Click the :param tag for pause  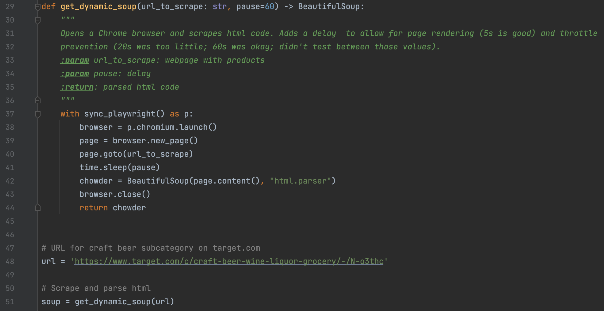coord(75,73)
